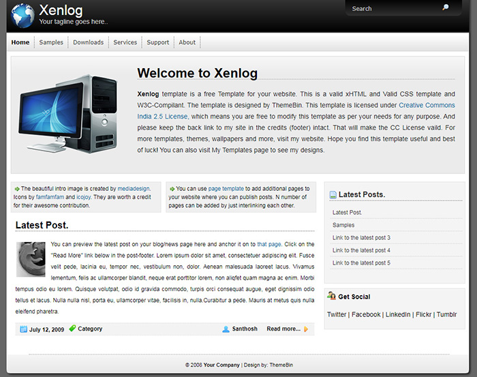Open 'Latest Post.' sidebar link
Image resolution: width=477 pixels, height=377 pixels.
tap(347, 213)
